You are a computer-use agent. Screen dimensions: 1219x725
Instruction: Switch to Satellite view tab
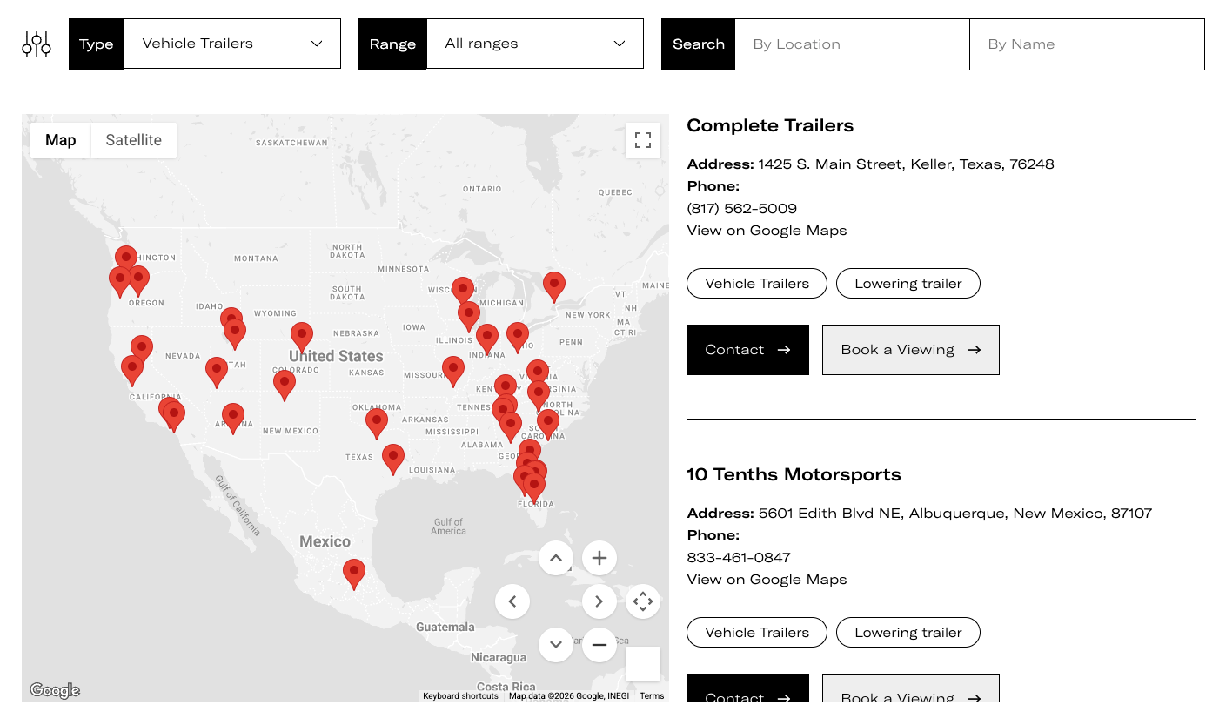coord(134,140)
